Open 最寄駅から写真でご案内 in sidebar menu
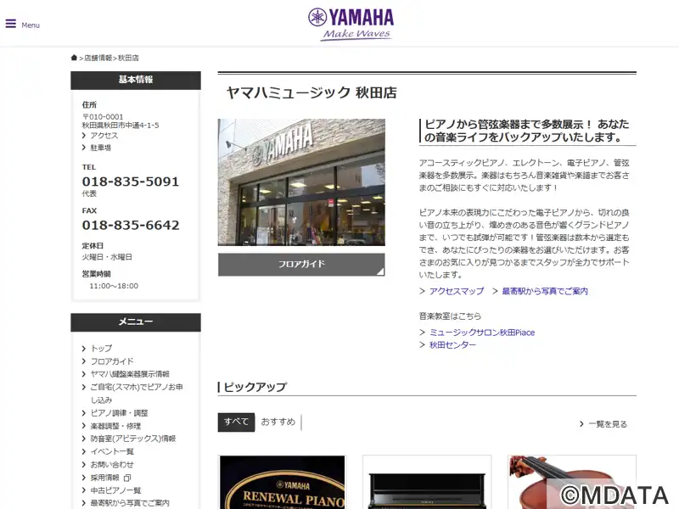679x509 pixels. click(x=130, y=503)
